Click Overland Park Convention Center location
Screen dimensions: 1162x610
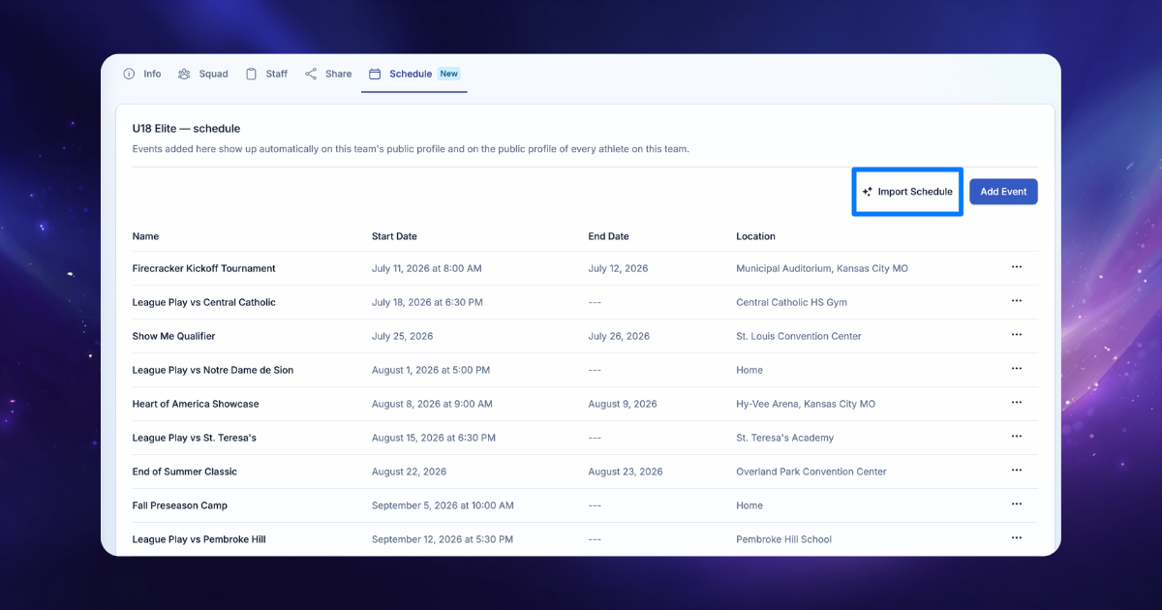point(811,472)
